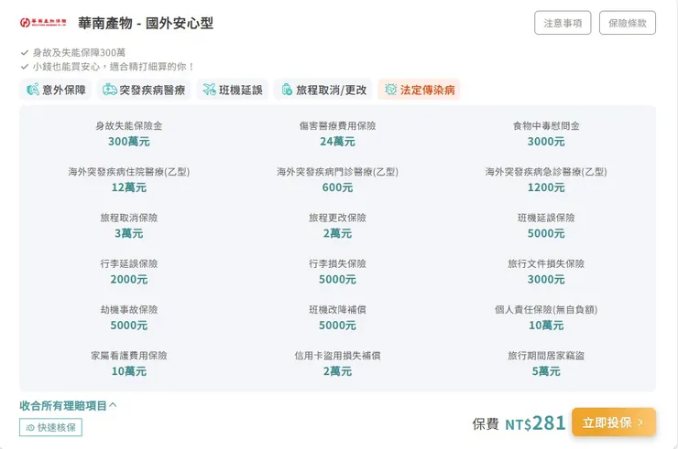Select the 突發疾病醫療 category tag
Image resolution: width=678 pixels, height=449 pixels.
(x=144, y=90)
